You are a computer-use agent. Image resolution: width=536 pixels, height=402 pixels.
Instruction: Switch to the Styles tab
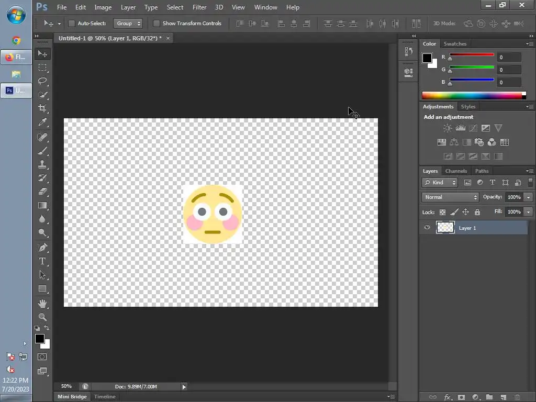click(x=468, y=107)
